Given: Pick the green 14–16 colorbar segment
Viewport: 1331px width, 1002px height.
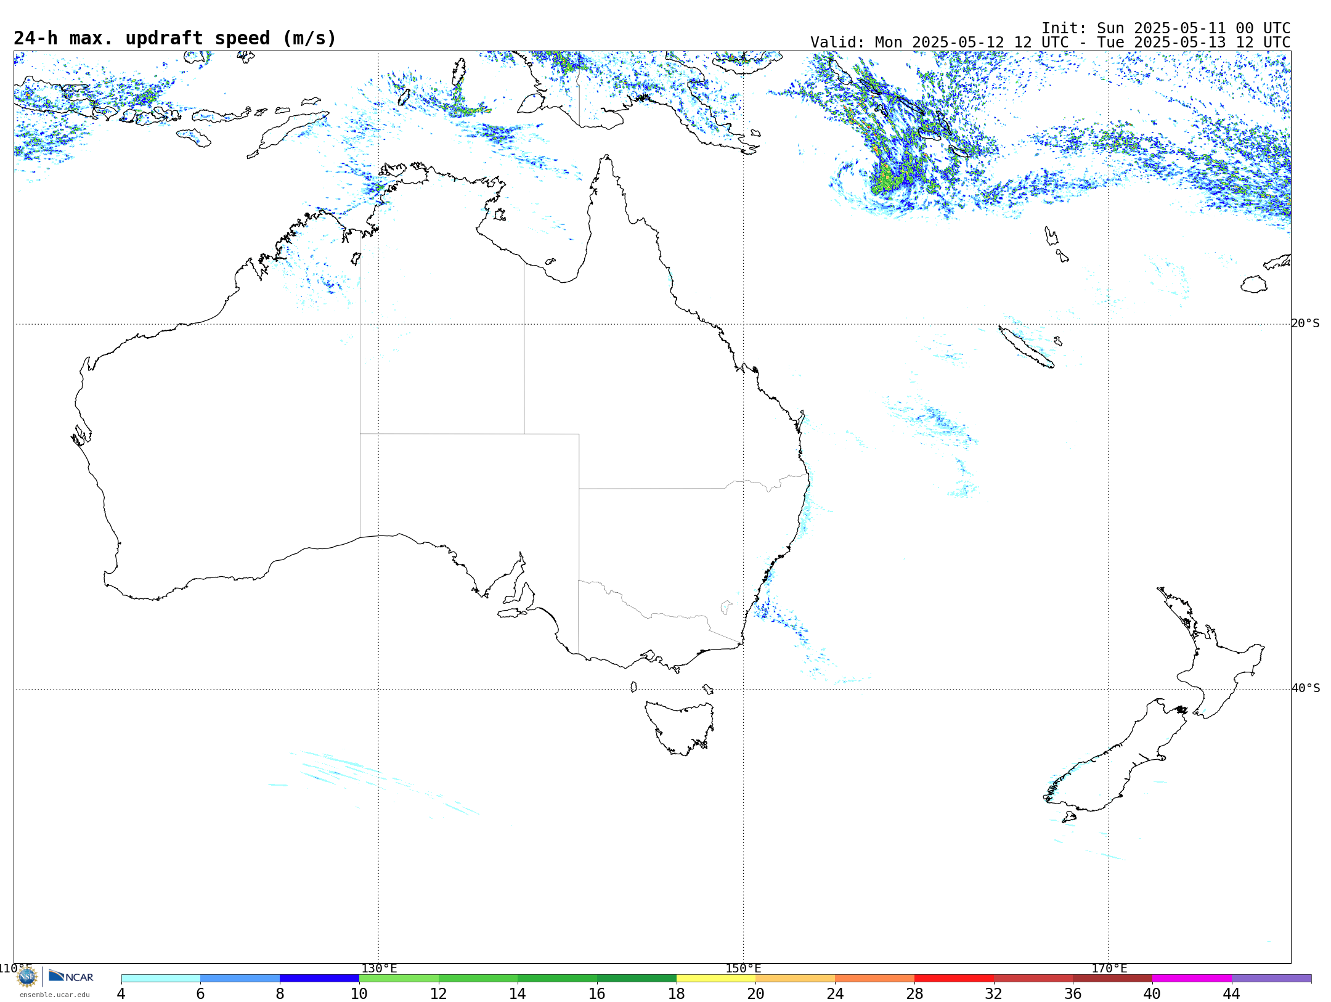Looking at the screenshot, I should pos(558,979).
